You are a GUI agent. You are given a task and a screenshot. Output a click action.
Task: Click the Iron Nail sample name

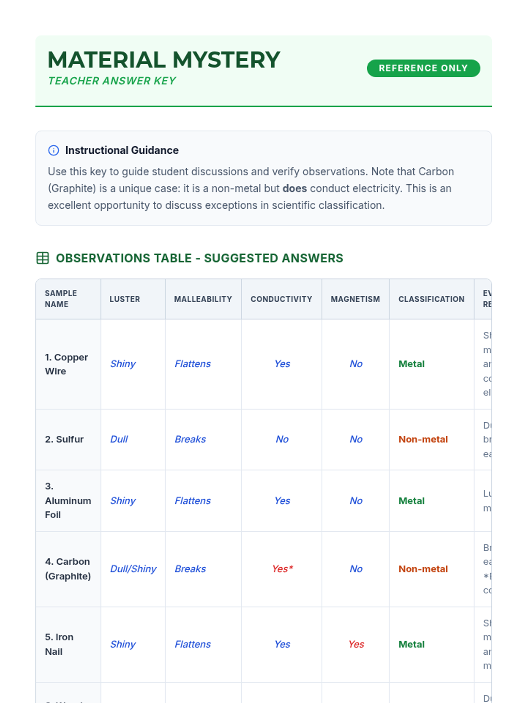[59, 644]
